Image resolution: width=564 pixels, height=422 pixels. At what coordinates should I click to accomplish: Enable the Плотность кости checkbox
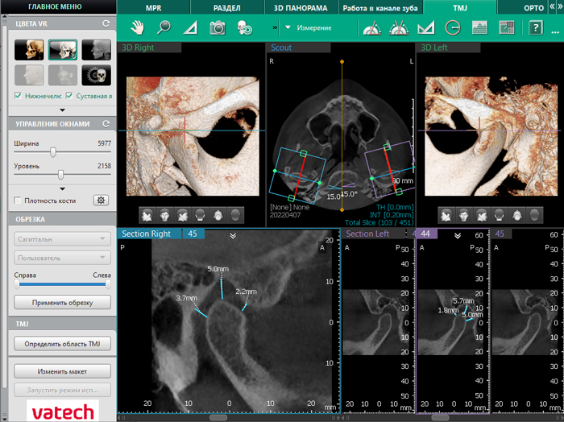click(x=19, y=200)
